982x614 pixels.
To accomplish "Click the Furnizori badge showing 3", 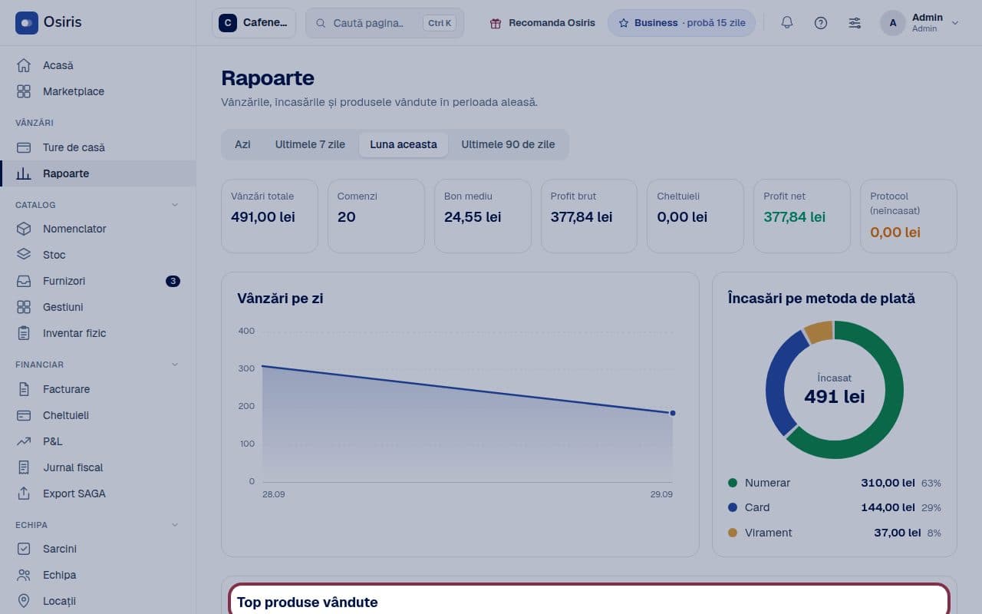I will [x=173, y=281].
